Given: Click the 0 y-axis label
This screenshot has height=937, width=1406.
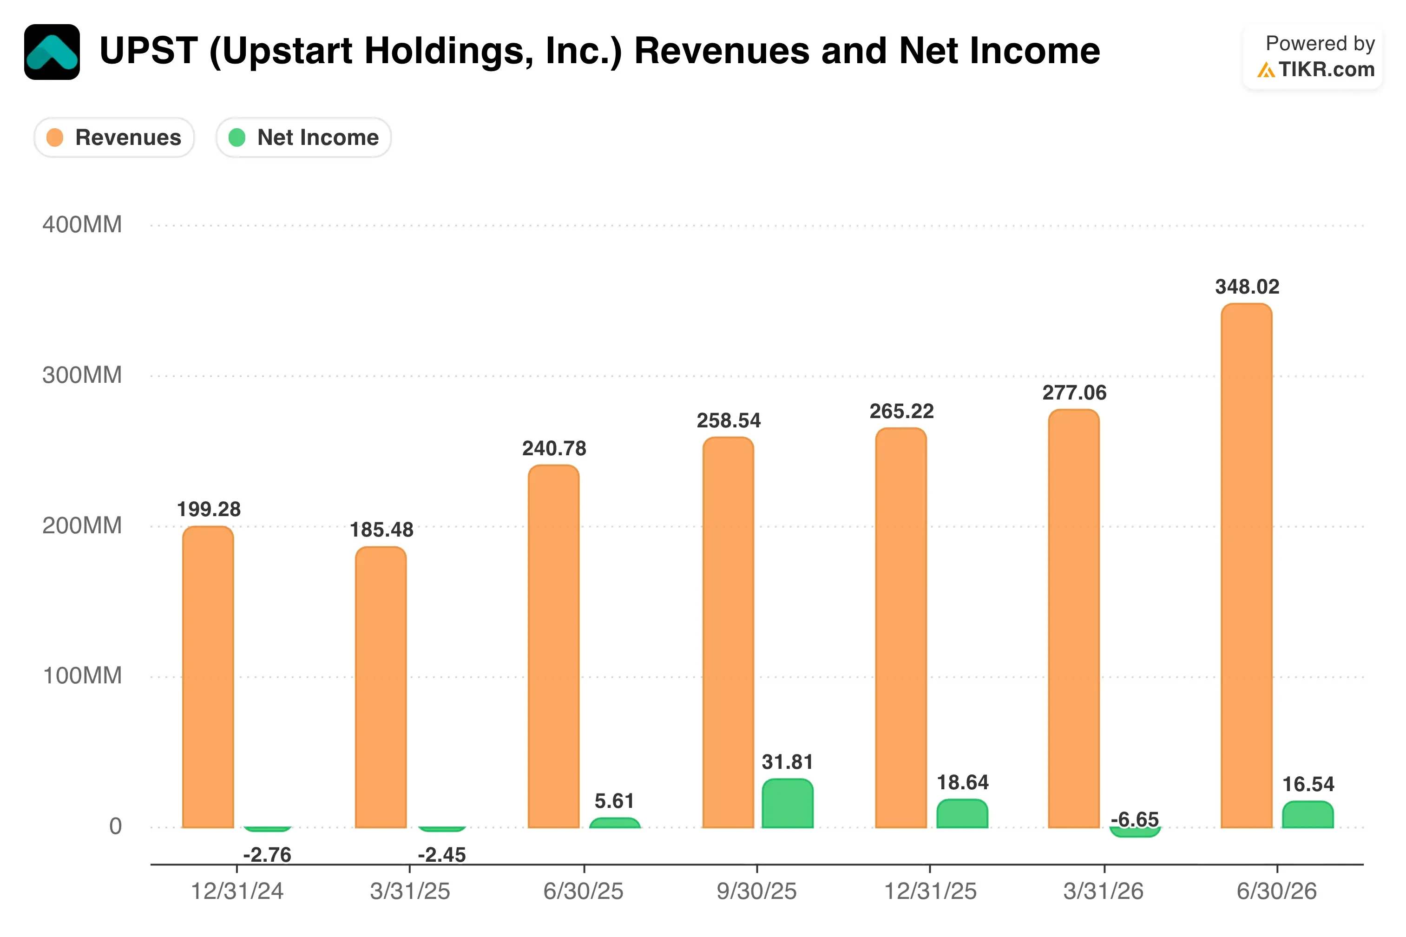Looking at the screenshot, I should pos(115,826).
